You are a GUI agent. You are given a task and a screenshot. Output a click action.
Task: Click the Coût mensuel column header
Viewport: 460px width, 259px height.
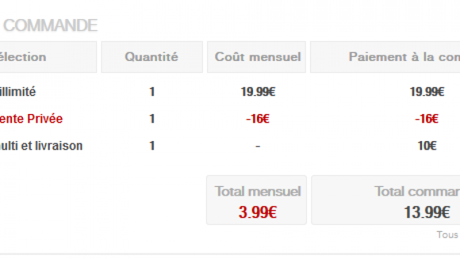258,57
